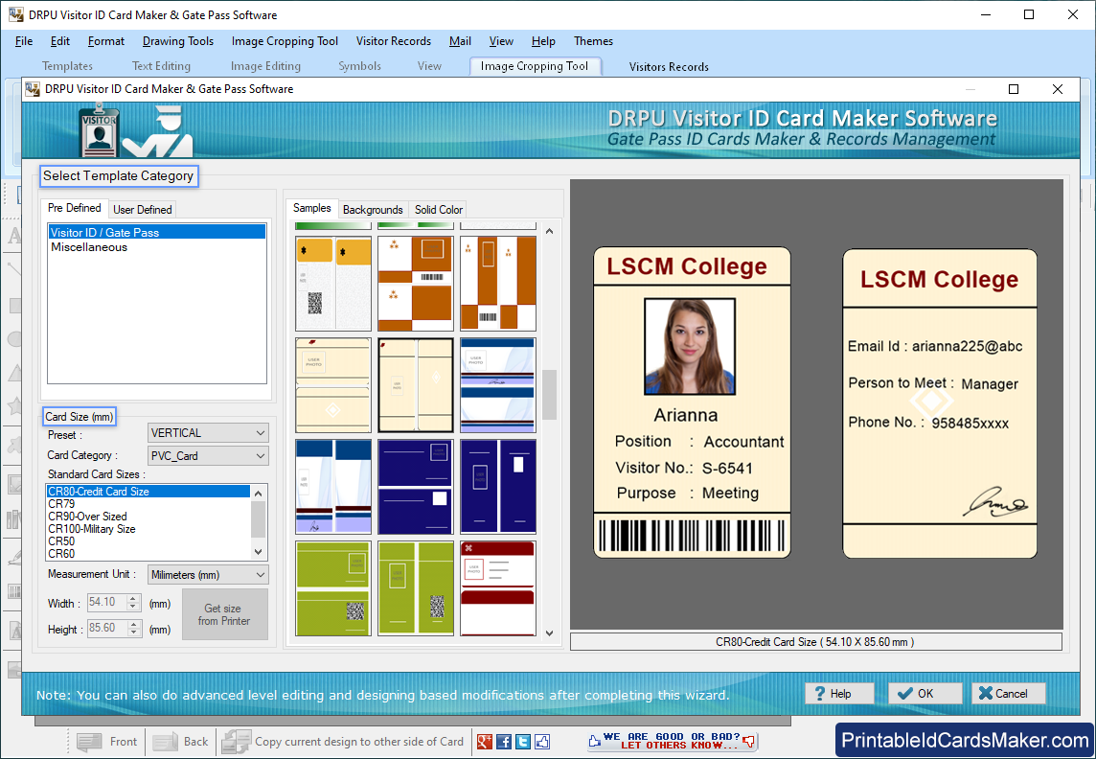Click the back ID card preview

[940, 404]
